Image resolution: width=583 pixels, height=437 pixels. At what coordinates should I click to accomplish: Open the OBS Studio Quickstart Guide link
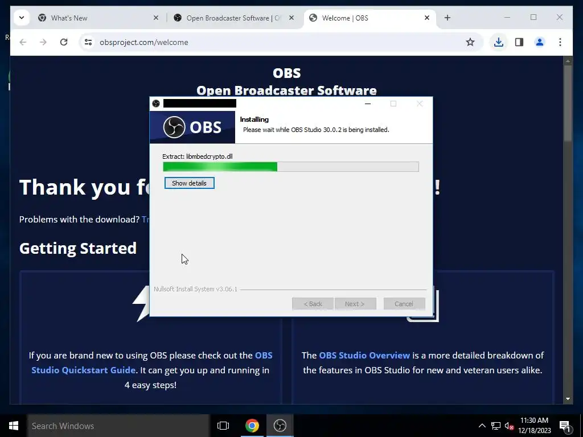[151, 362]
